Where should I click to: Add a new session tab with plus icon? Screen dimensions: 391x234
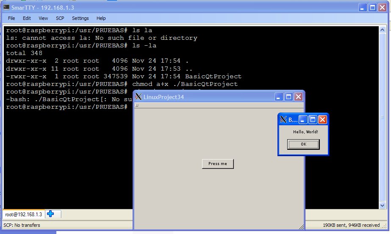click(50, 214)
